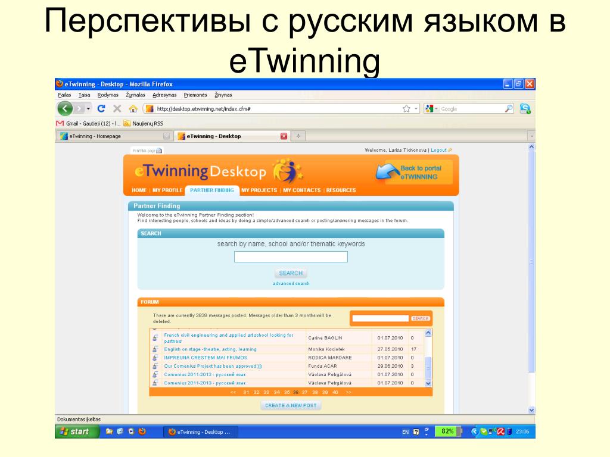
Task: Go to forum page 37
Action: point(304,393)
